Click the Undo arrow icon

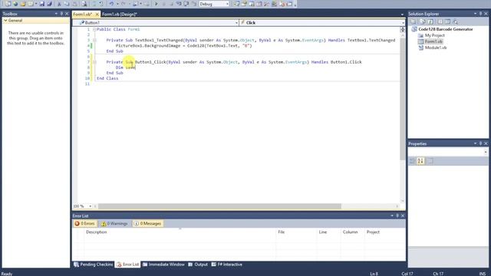coord(111,4)
